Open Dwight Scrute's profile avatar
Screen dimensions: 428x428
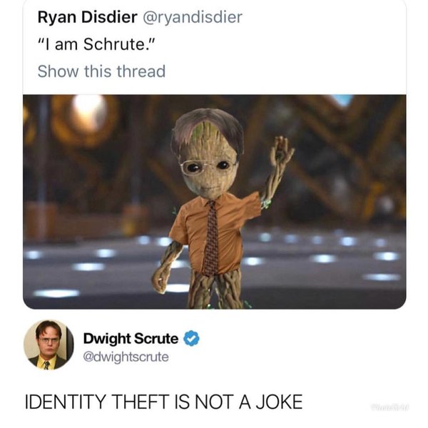pyautogui.click(x=49, y=344)
